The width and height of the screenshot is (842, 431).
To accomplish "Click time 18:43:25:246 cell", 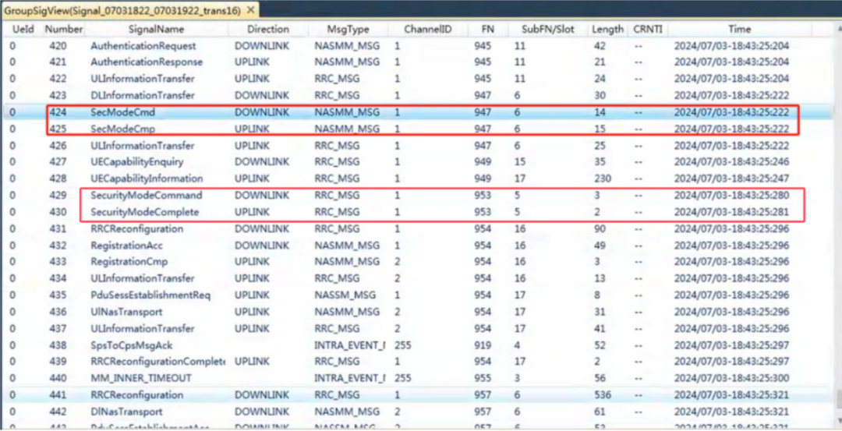I will (x=731, y=161).
